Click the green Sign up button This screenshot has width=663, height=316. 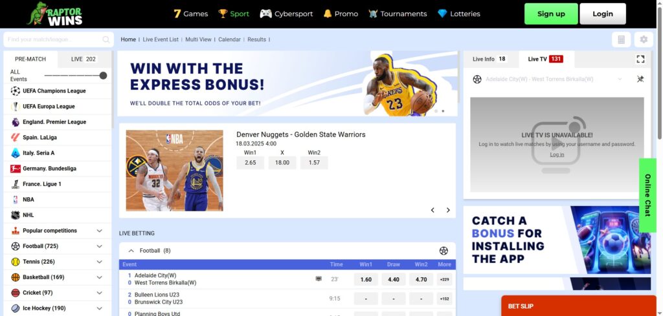click(x=551, y=14)
